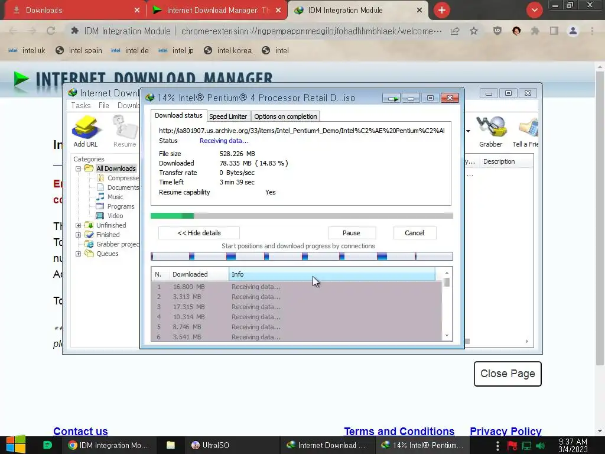Select the Music category

[x=110, y=197]
